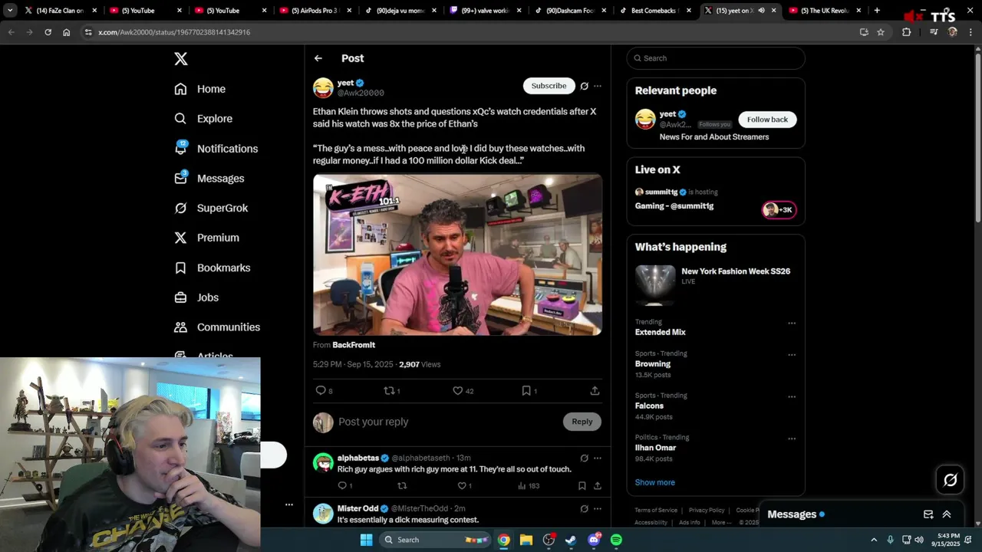The width and height of the screenshot is (982, 552).
Task: Click Grok icon on alphabetas reply
Action: [x=584, y=458]
